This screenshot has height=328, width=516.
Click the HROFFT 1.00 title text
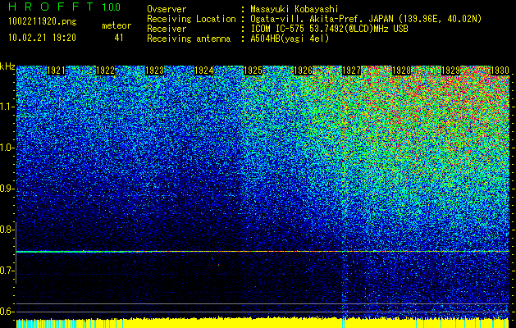(65, 7)
